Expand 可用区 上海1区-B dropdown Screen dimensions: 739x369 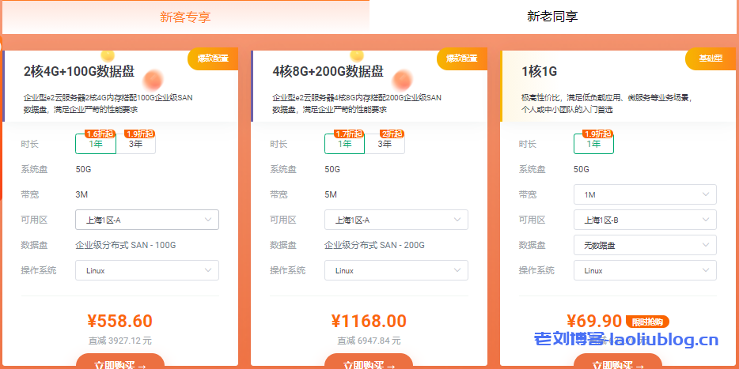[645, 220]
